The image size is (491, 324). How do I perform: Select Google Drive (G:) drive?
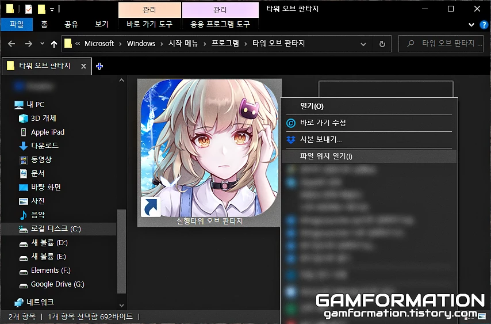point(57,284)
